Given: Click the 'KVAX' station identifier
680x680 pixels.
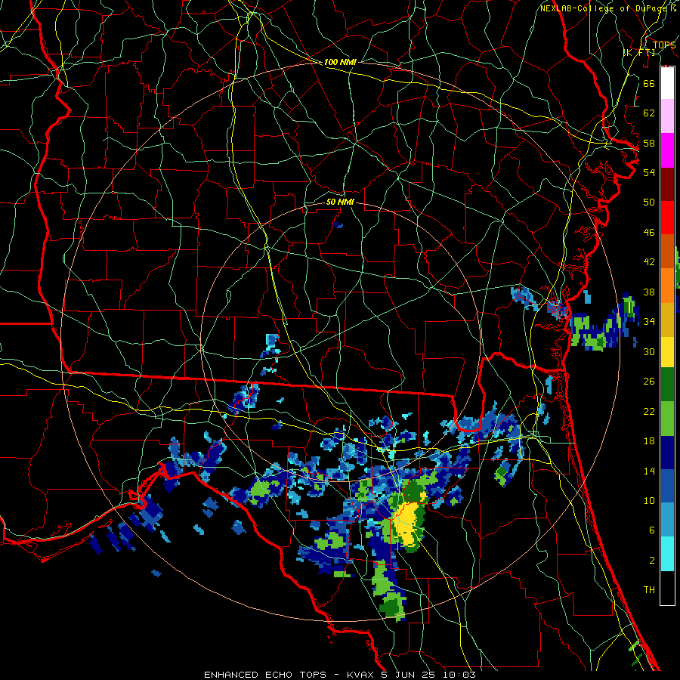Looking at the screenshot, I should 362,675.
